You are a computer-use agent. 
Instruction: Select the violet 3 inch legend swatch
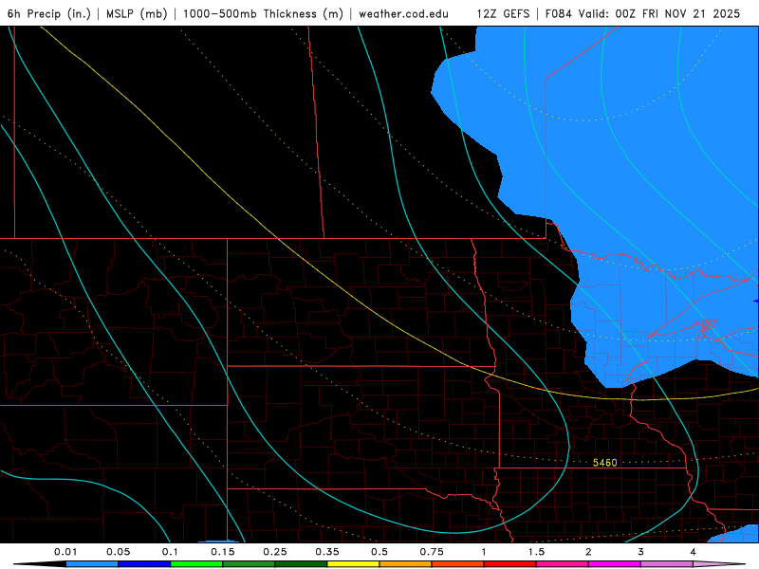point(667,564)
